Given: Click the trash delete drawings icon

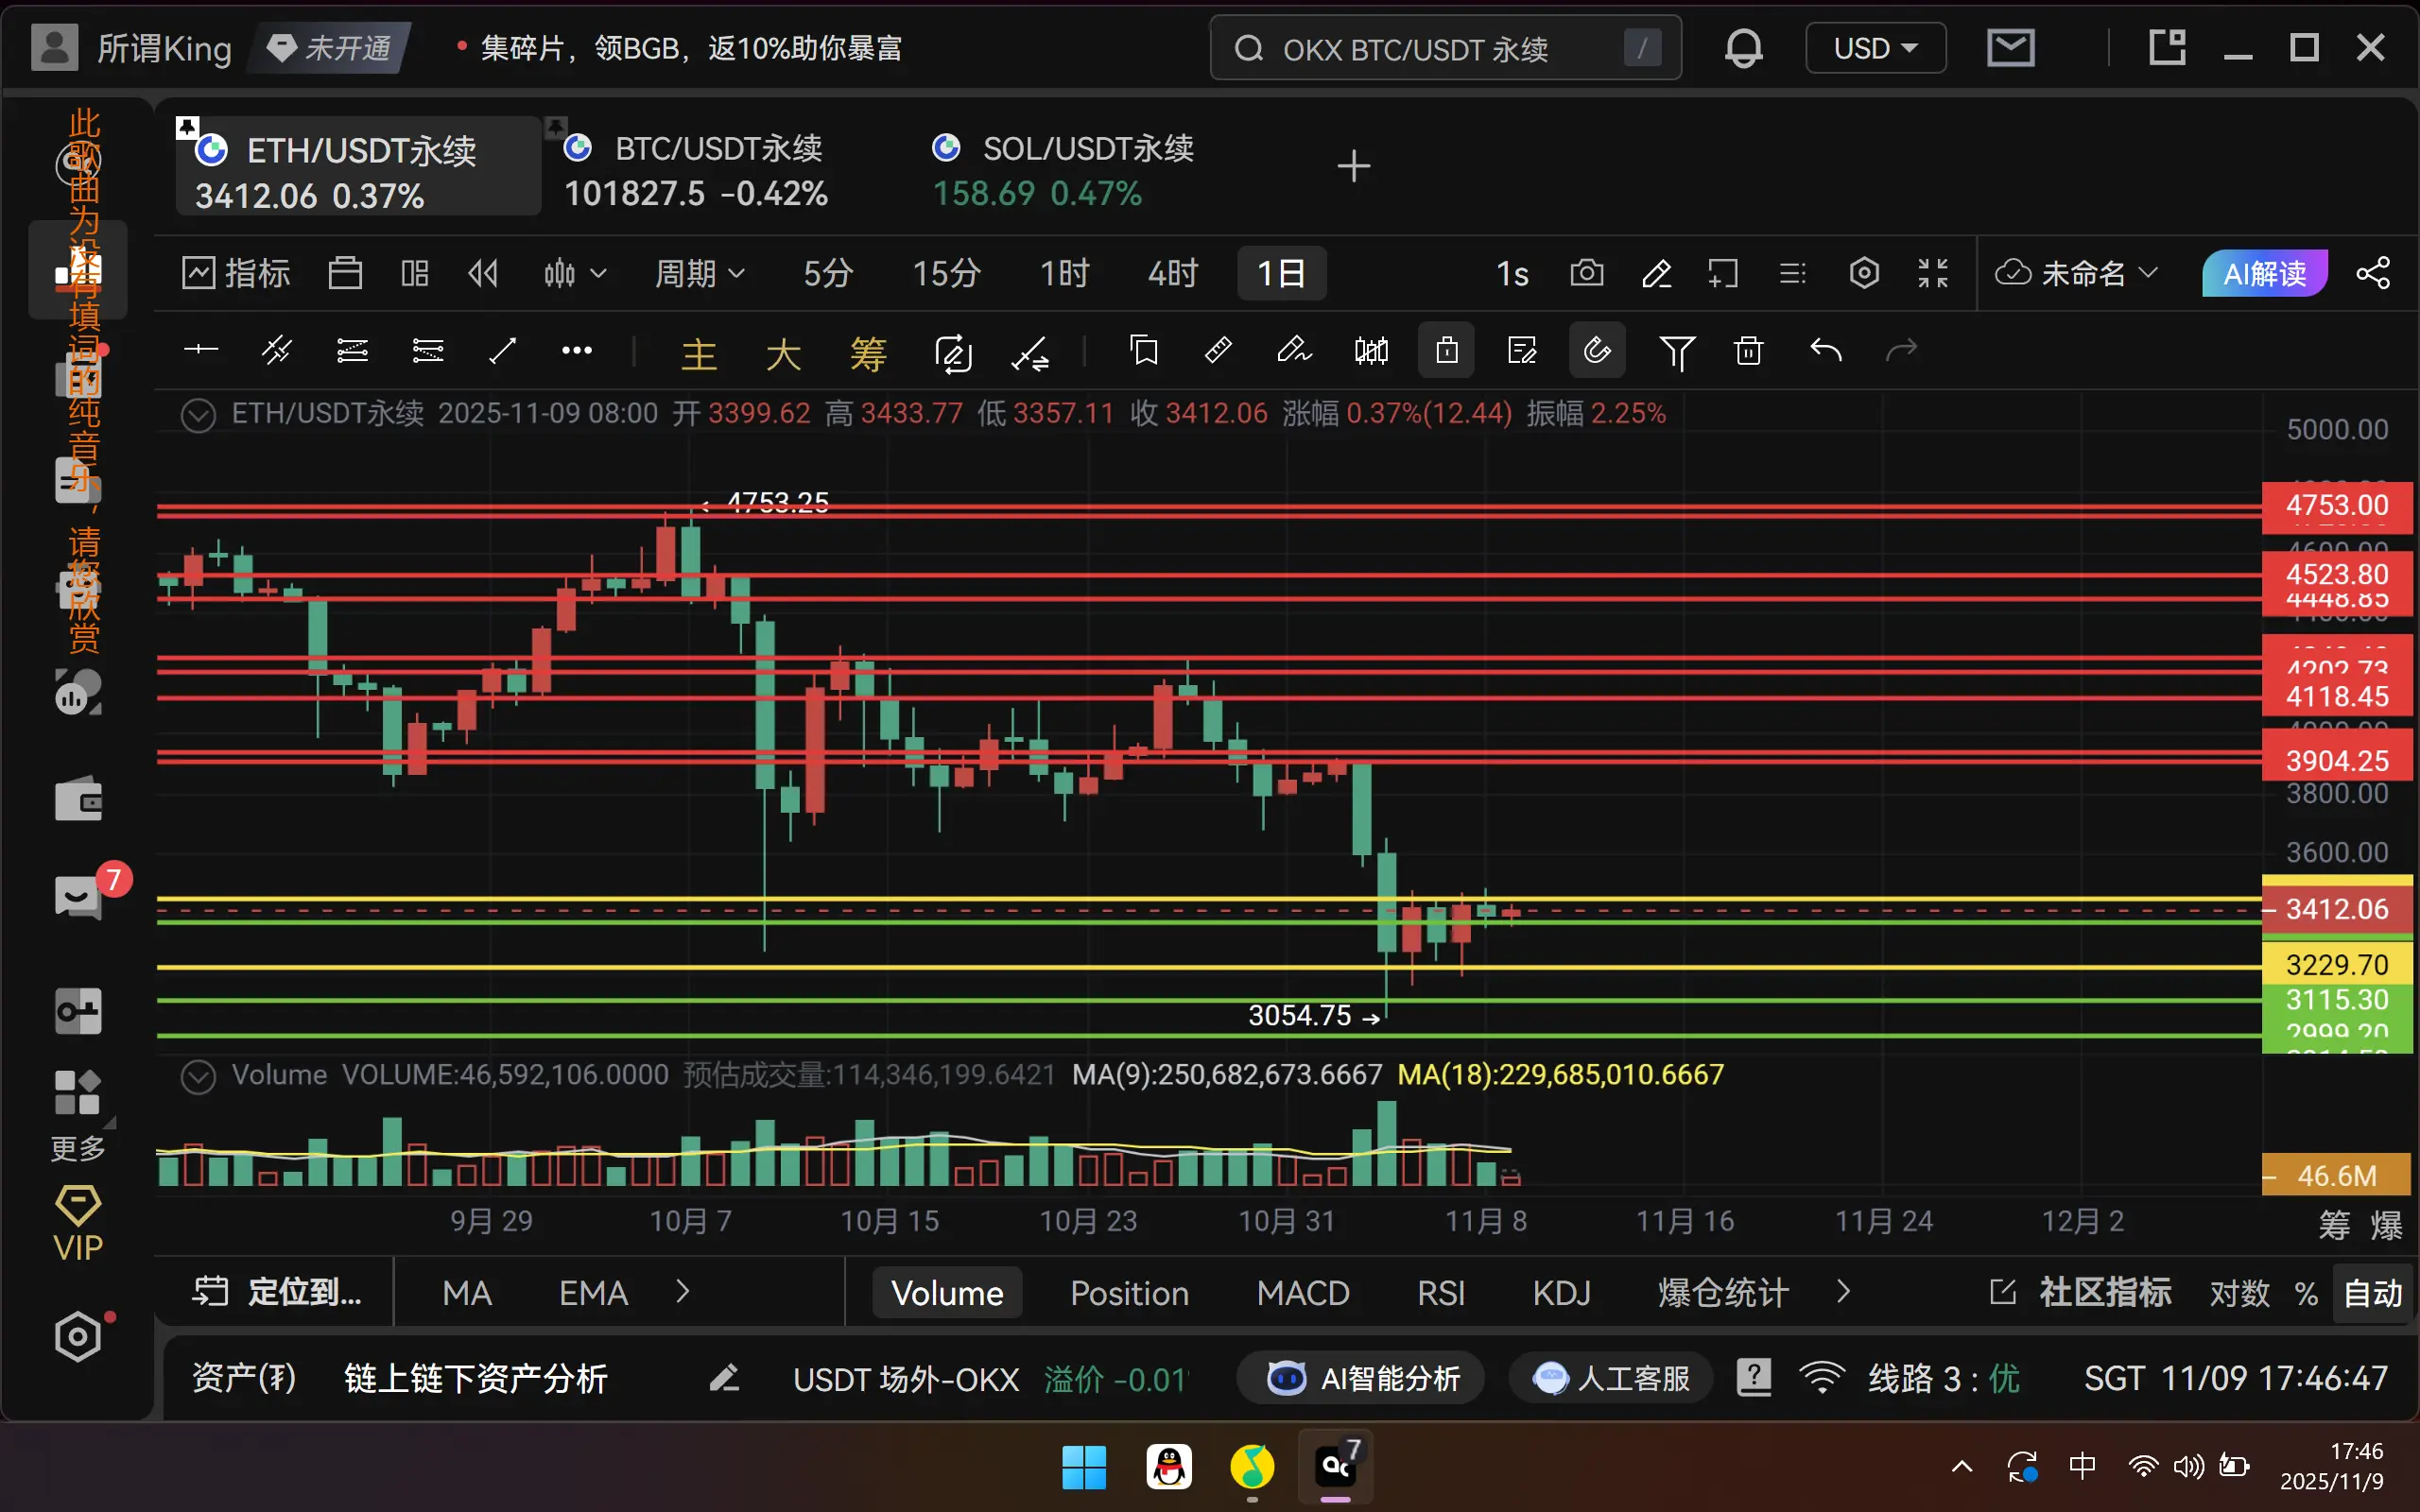Looking at the screenshot, I should point(1748,351).
